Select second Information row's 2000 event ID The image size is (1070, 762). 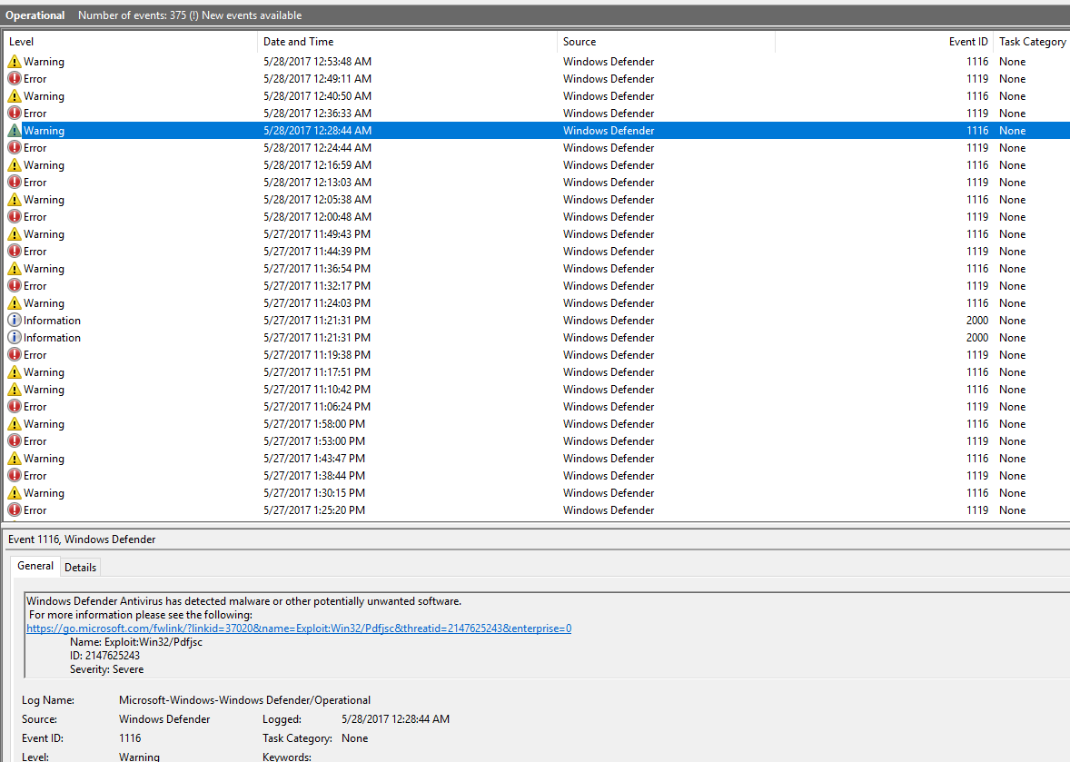click(977, 338)
